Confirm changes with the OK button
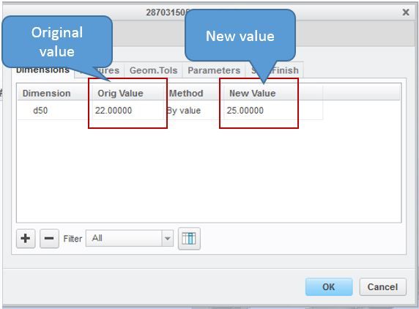 point(329,287)
